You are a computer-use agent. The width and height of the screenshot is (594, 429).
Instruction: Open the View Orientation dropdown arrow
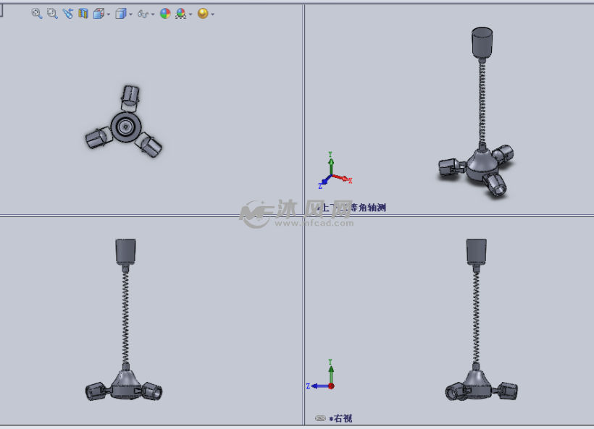(107, 13)
